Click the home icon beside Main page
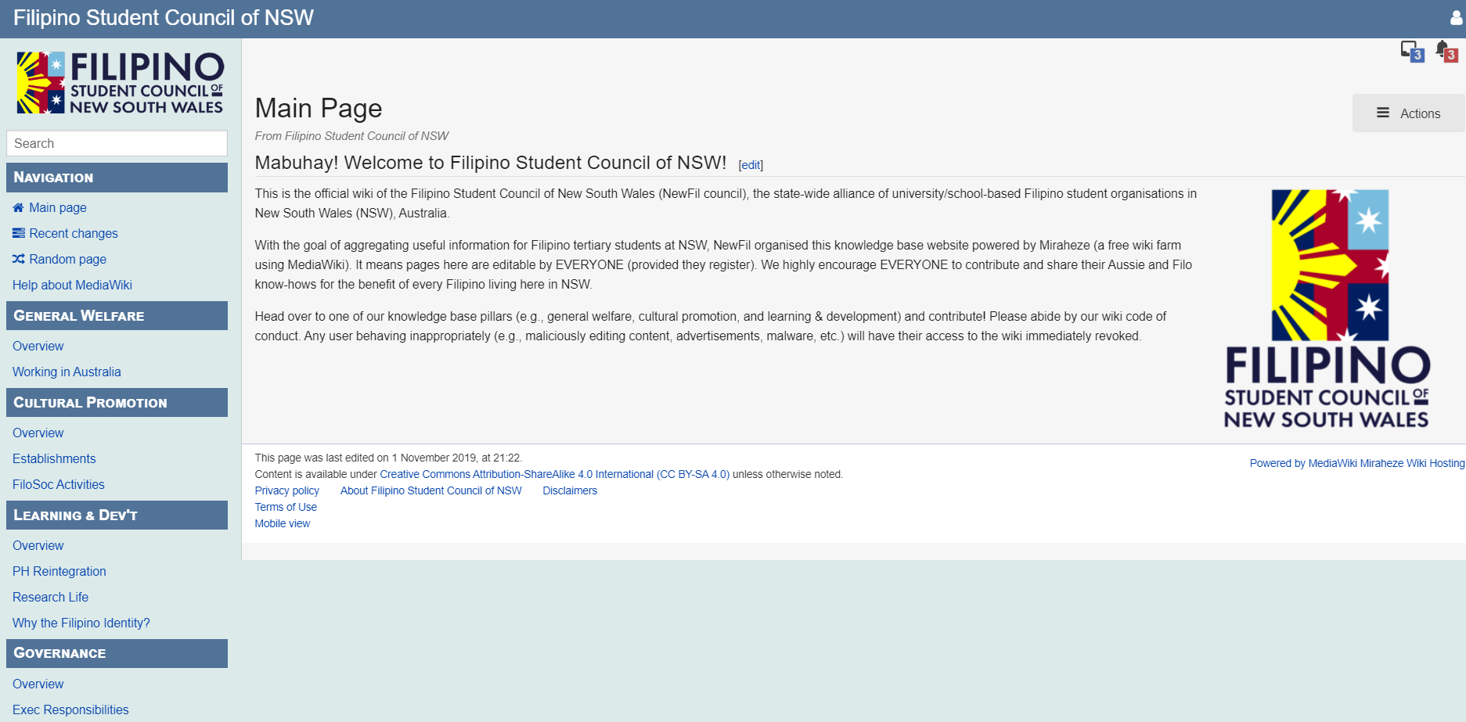Image resolution: width=1466 pixels, height=722 pixels. 19,207
